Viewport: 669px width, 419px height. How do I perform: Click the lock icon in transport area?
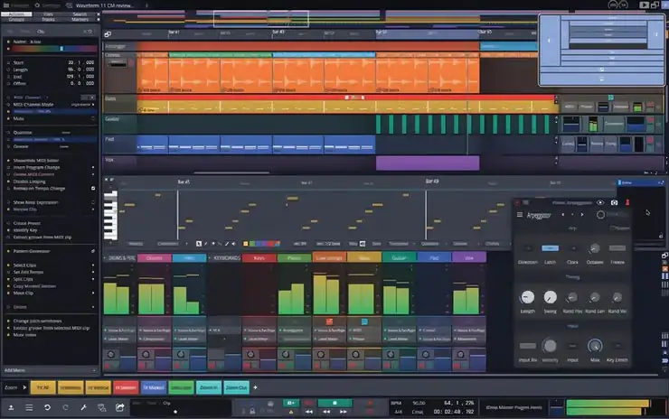(x=252, y=412)
